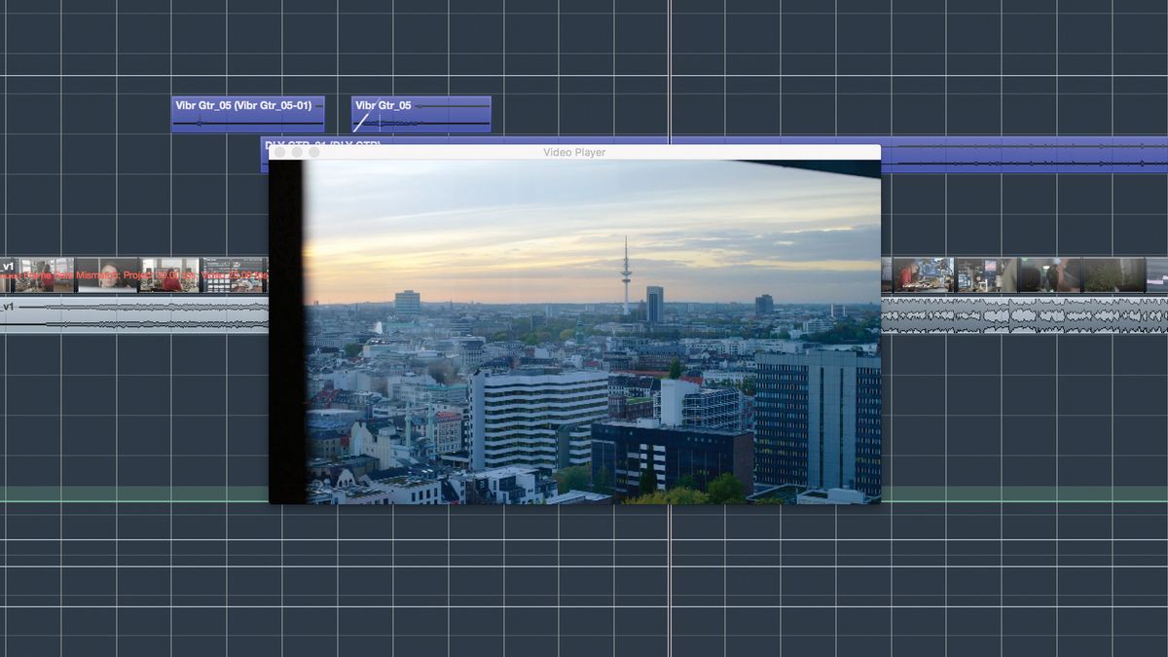The height and width of the screenshot is (657, 1168).
Task: Select the dark grid-screen thumbnail beside the player
Action: click(234, 275)
